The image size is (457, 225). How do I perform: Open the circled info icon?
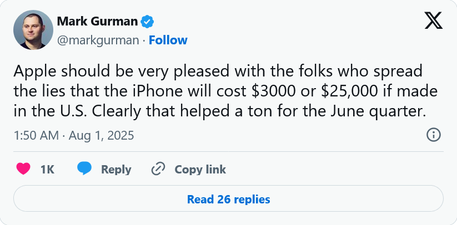point(433,135)
